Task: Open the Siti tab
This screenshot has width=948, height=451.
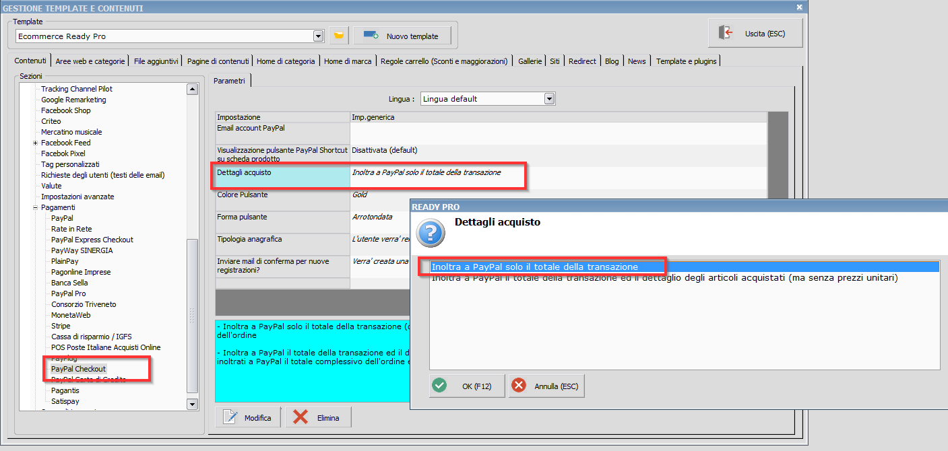Action: 555,61
